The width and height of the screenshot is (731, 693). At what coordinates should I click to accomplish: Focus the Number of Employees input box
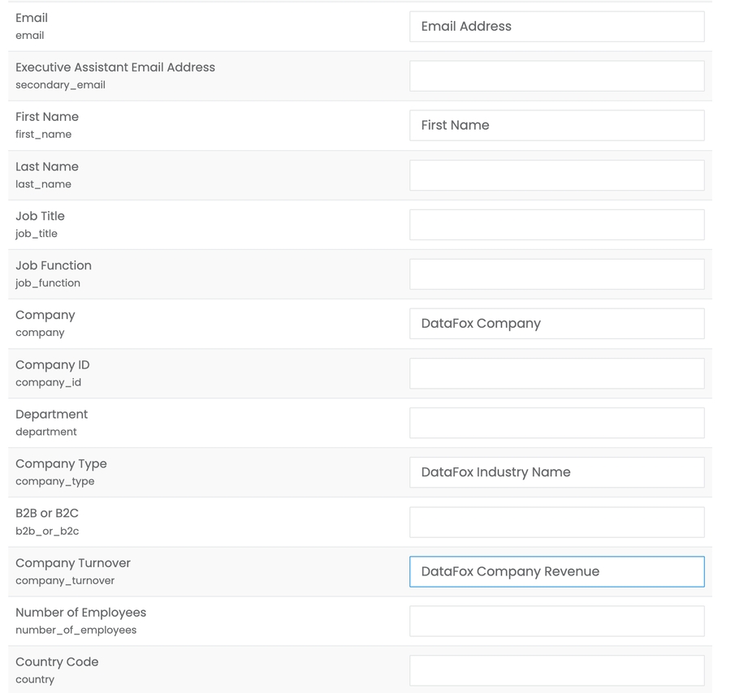556,621
